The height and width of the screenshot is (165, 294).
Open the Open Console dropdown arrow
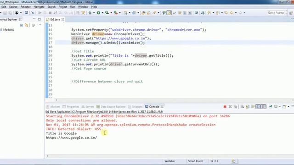pos(288,107)
